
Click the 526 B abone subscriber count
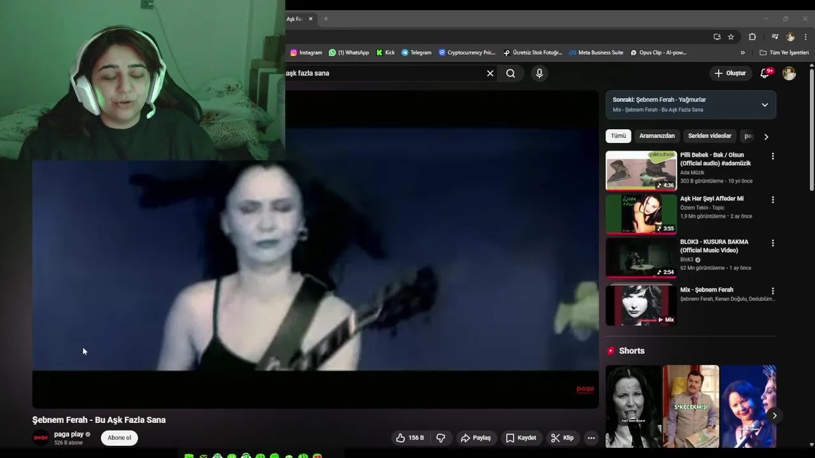68,443
